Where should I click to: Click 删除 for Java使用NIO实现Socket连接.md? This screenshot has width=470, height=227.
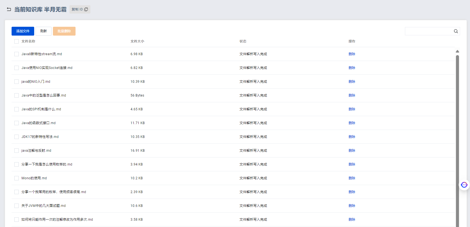[352, 68]
